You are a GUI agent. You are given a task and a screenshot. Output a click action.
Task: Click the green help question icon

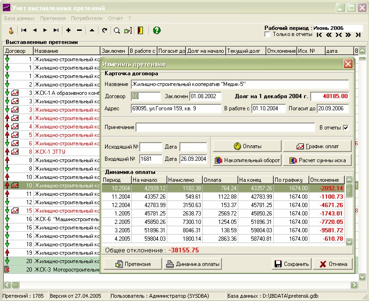tap(157, 30)
